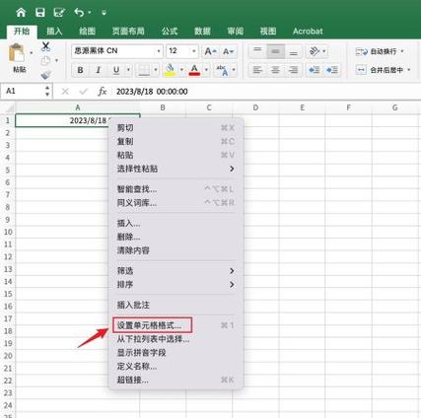Set Bottom Align vertical alignment
The width and height of the screenshot is (421, 418).
point(294,51)
